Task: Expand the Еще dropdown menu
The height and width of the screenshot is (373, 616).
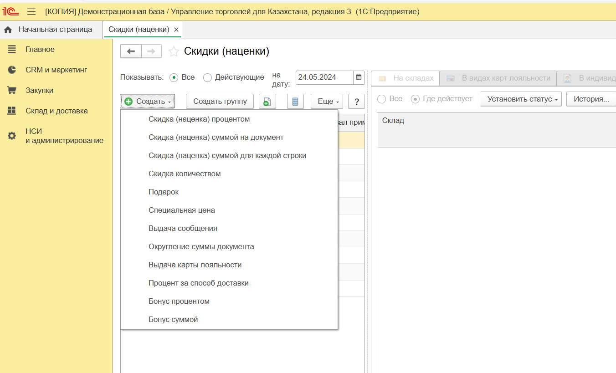Action: point(327,101)
